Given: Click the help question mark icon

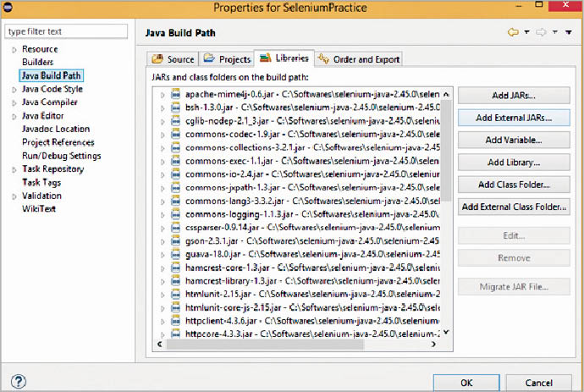Looking at the screenshot, I should pos(17,381).
